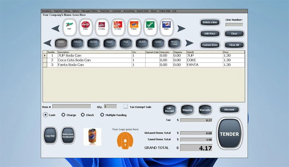Click the Delete a line button
The image size is (289, 167).
[x=210, y=22]
